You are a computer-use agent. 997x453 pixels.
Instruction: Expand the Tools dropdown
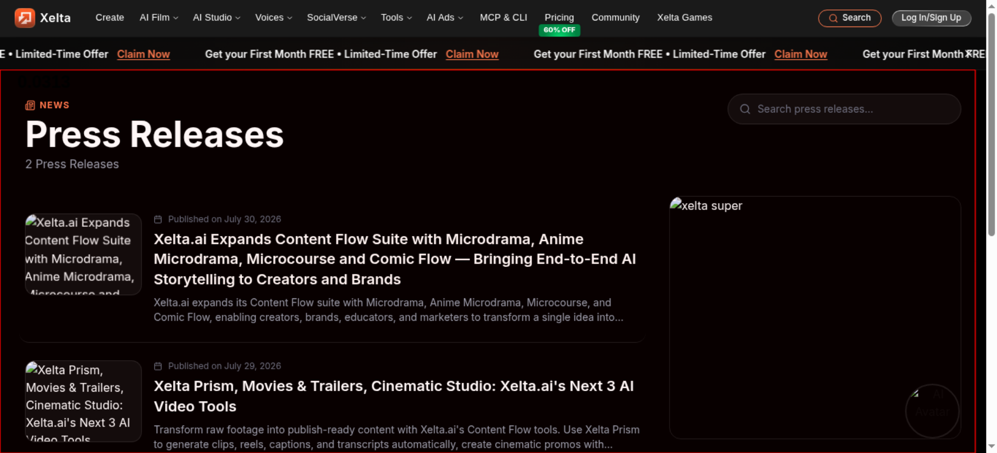(x=396, y=17)
